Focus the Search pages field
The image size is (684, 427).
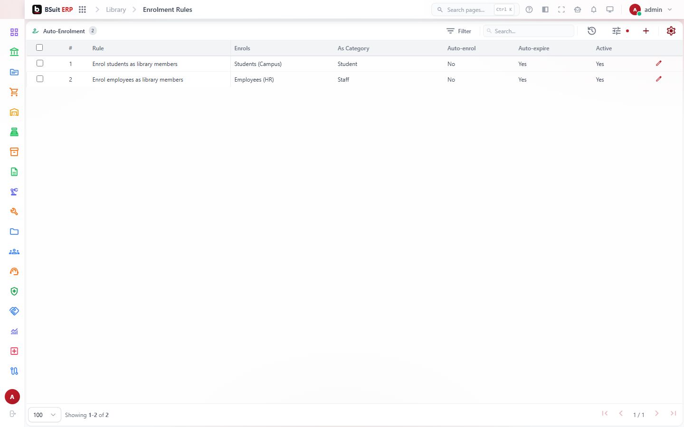coord(475,9)
